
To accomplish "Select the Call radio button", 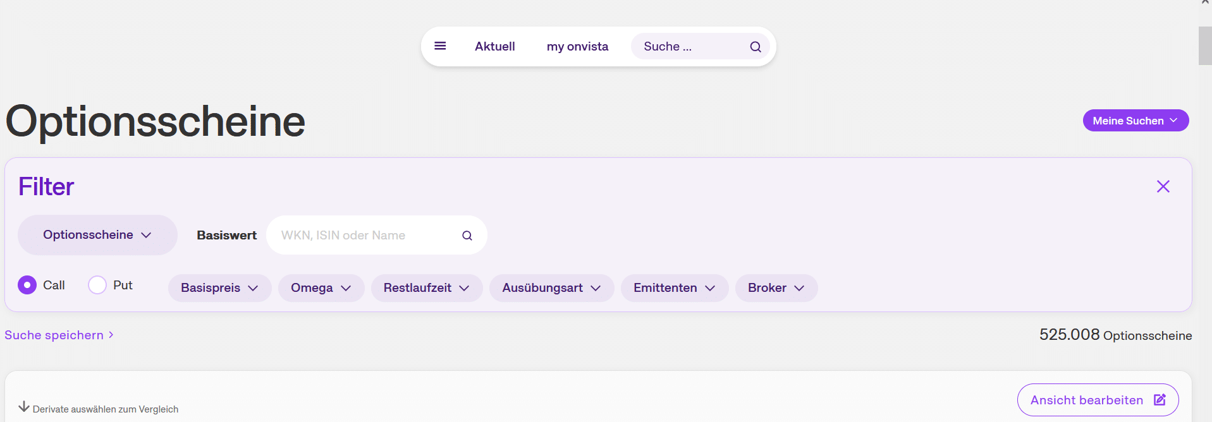I will tap(27, 286).
